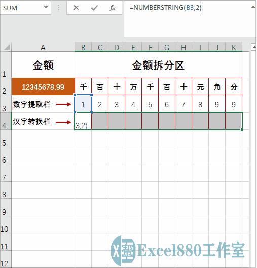257x268 pixels.
Task: Click cell E3 containing 4
Action: click(133, 104)
